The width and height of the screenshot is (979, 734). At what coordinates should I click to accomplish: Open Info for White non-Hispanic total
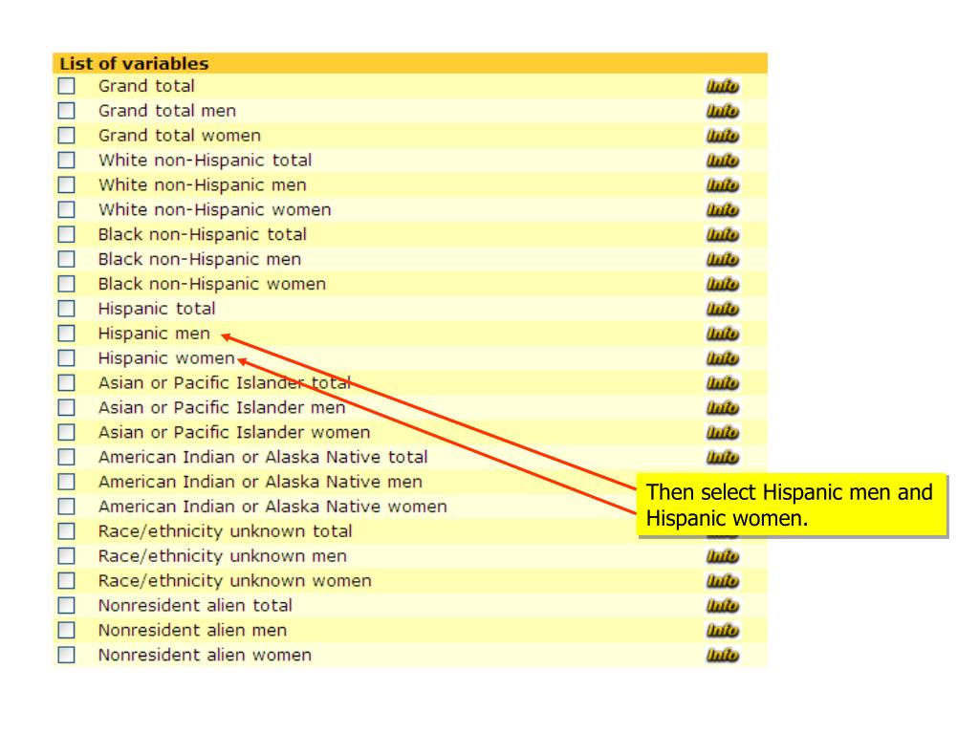tap(723, 161)
